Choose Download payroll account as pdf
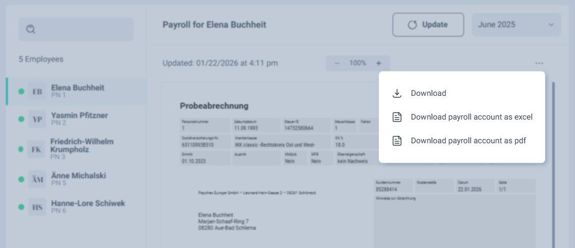Viewport: 575px width, 248px height. (x=468, y=141)
